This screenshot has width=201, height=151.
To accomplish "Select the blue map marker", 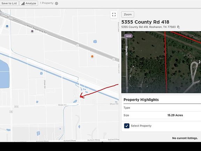I will [x=7, y=26].
